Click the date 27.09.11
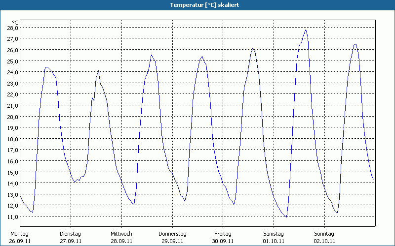The height and width of the screenshot is (246, 395). coord(71,241)
